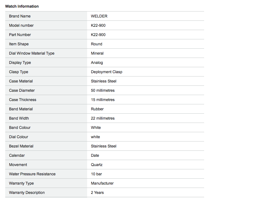Click the Bezel Material label
The image size is (260, 198).
click(x=21, y=146)
